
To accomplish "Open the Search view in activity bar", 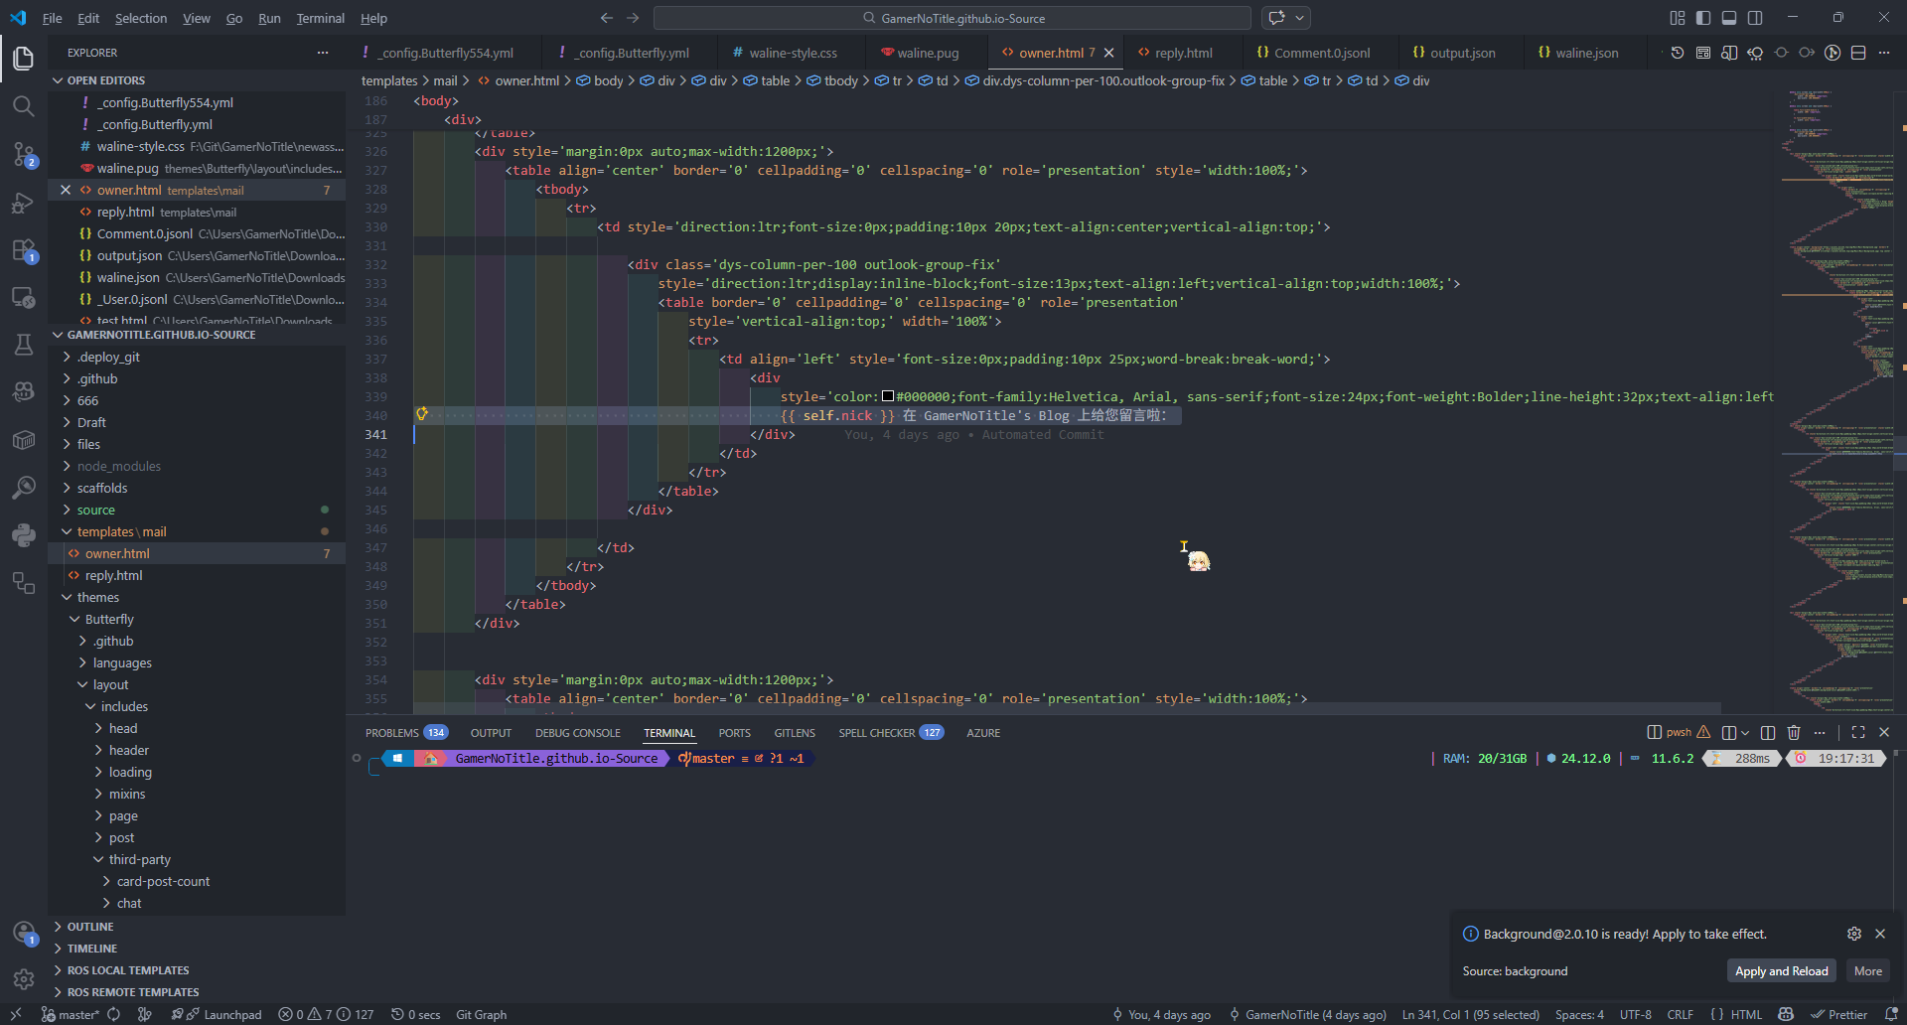I will click(x=24, y=106).
